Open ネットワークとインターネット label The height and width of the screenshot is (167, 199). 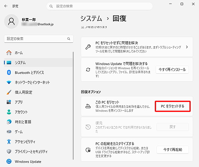click(x=32, y=83)
